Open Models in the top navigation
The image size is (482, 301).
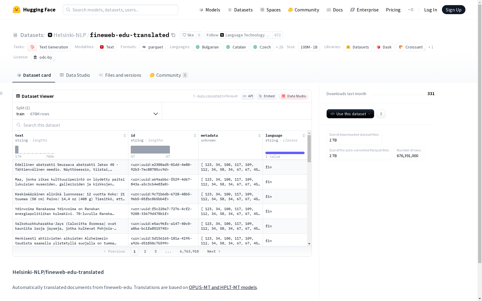[210, 10]
